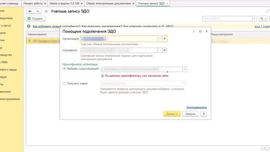Open the Как добавить новый сертификат link
This screenshot has height=152, width=270.
click(56, 26)
